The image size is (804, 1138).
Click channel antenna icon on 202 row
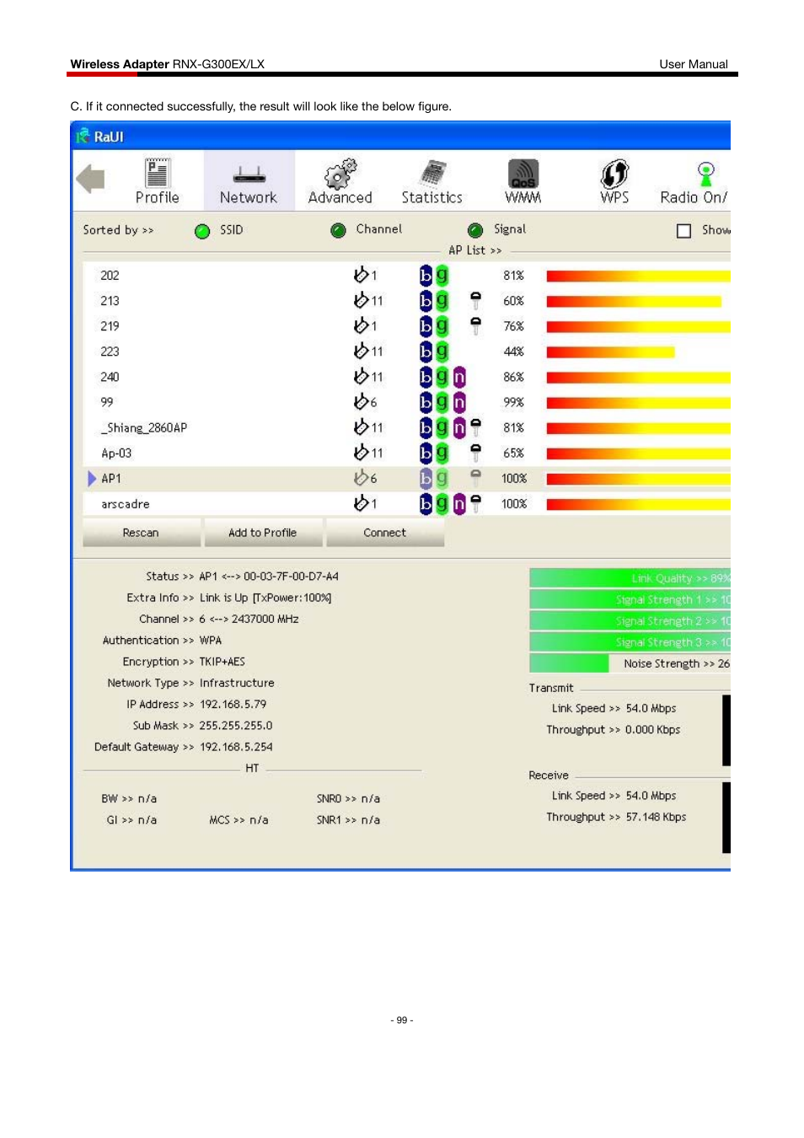[x=362, y=274]
